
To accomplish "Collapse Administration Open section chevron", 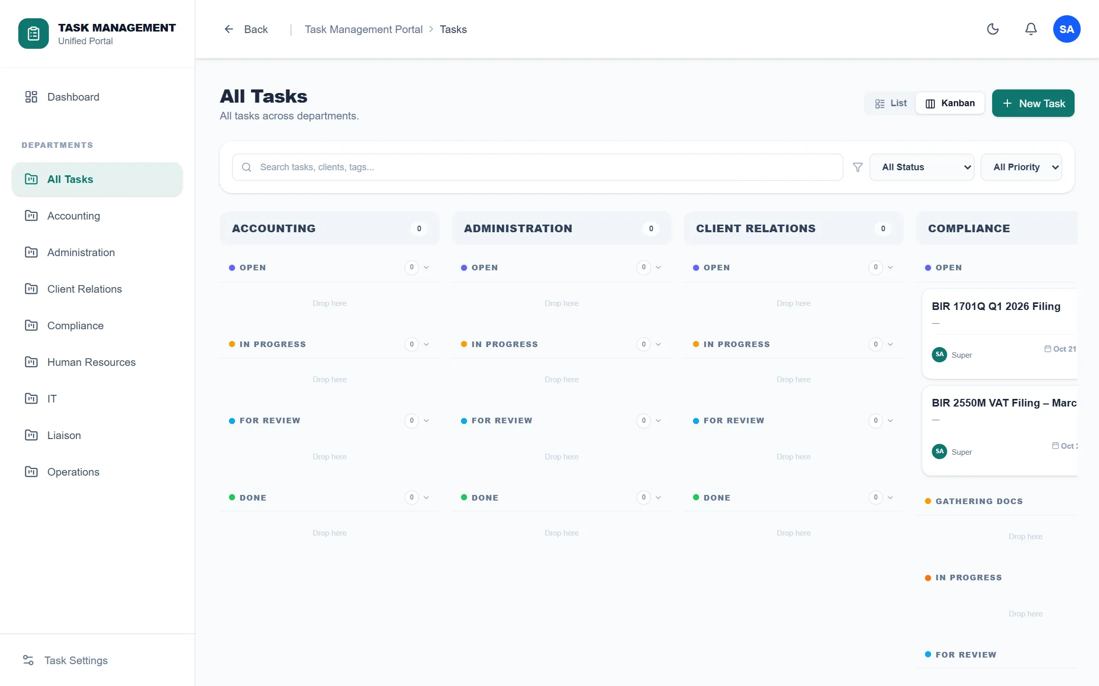I will click(x=658, y=267).
